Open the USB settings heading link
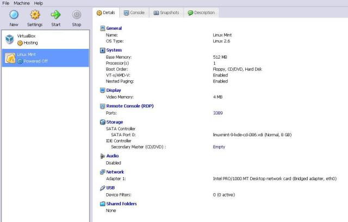The width and height of the screenshot is (348, 222). click(x=110, y=188)
